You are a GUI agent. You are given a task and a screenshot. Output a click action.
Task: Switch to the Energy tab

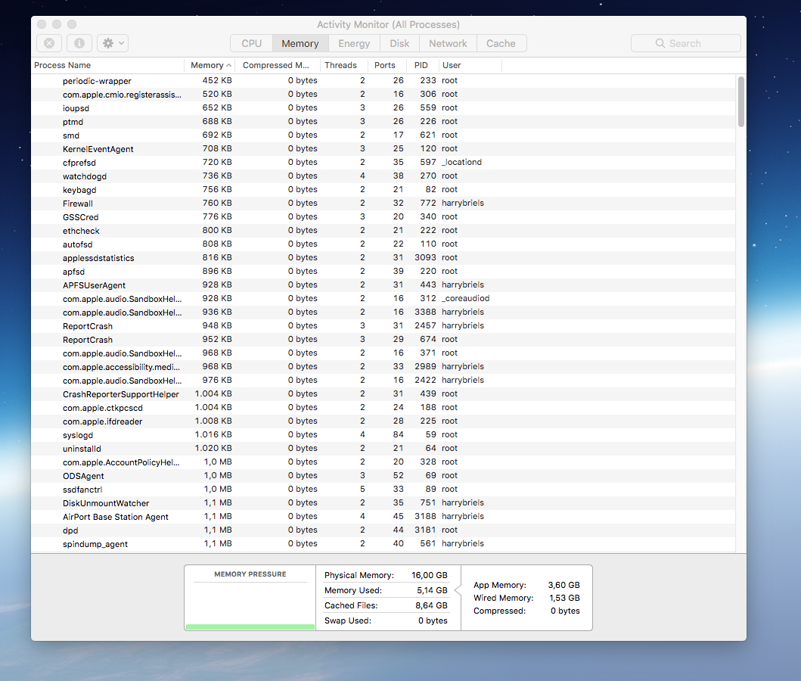click(x=354, y=43)
